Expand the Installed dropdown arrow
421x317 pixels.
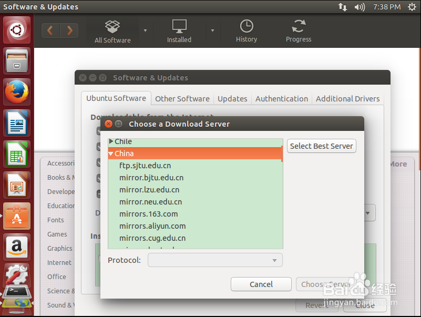212,30
